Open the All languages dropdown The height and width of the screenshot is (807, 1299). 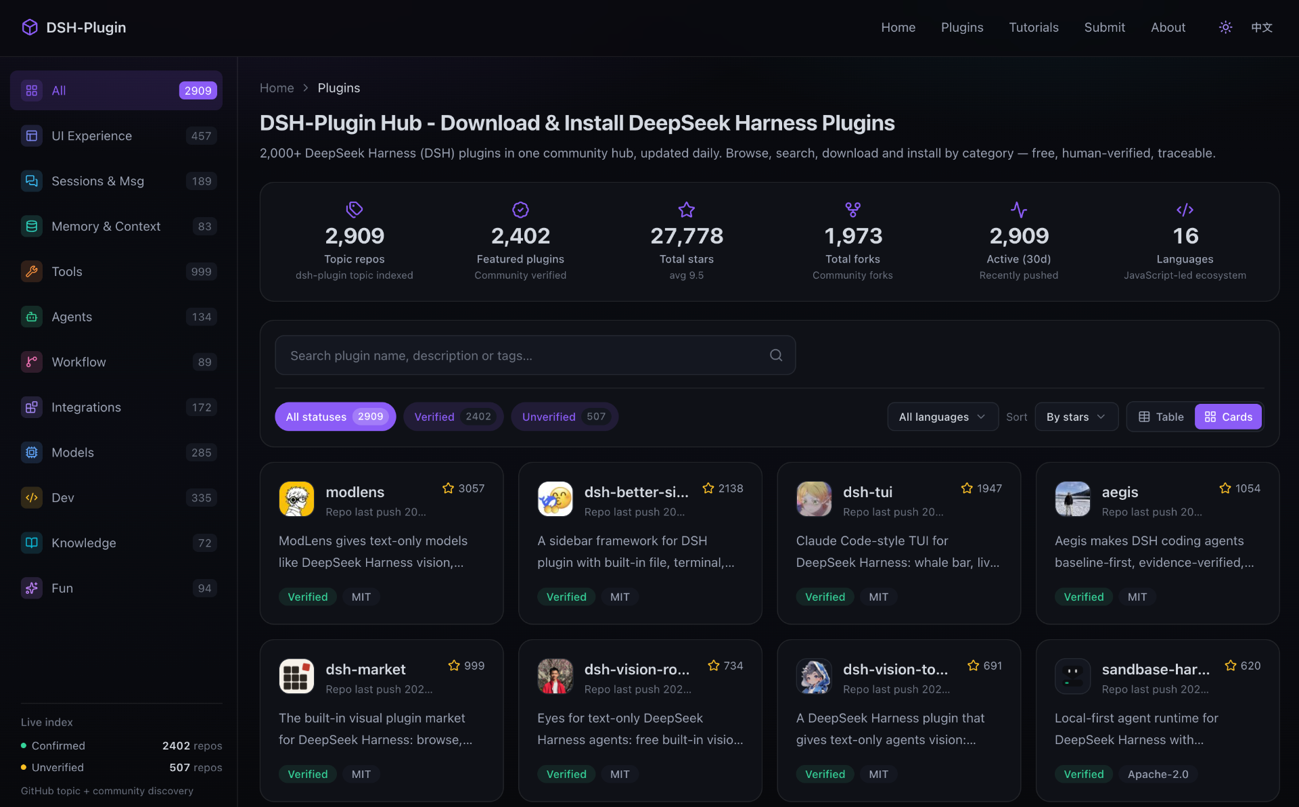pos(942,417)
